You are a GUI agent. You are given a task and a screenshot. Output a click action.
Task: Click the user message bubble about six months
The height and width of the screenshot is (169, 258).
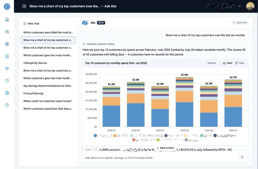[205, 35]
